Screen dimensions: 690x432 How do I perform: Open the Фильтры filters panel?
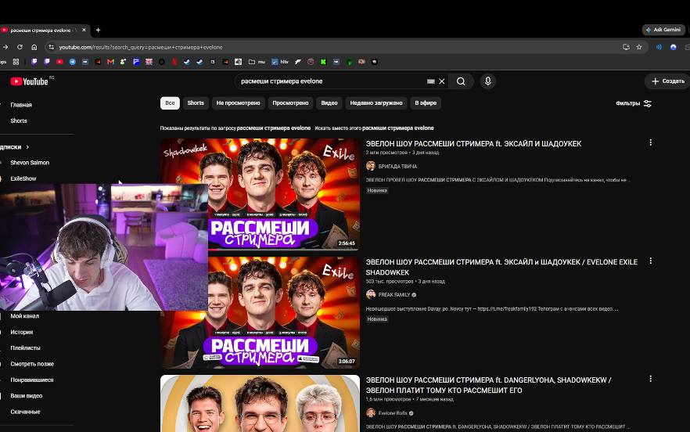(x=634, y=103)
